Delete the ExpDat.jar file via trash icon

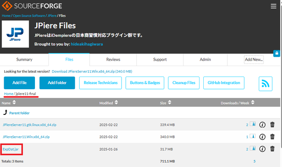(272, 148)
